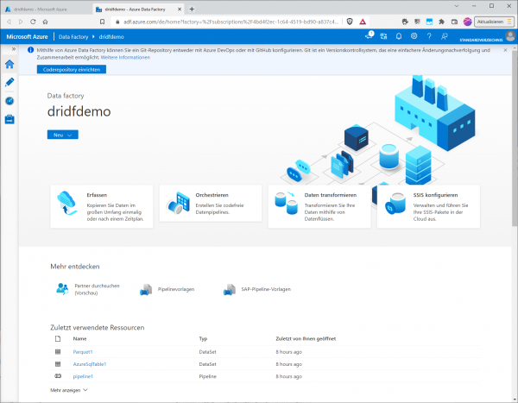Image resolution: width=518 pixels, height=403 pixels.
Task: Close the Git repository info banner
Action: 506,50
